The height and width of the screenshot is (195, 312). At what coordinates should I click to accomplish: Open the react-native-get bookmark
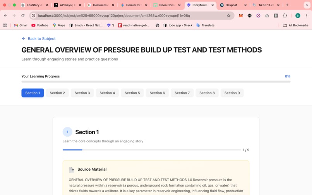134,25
